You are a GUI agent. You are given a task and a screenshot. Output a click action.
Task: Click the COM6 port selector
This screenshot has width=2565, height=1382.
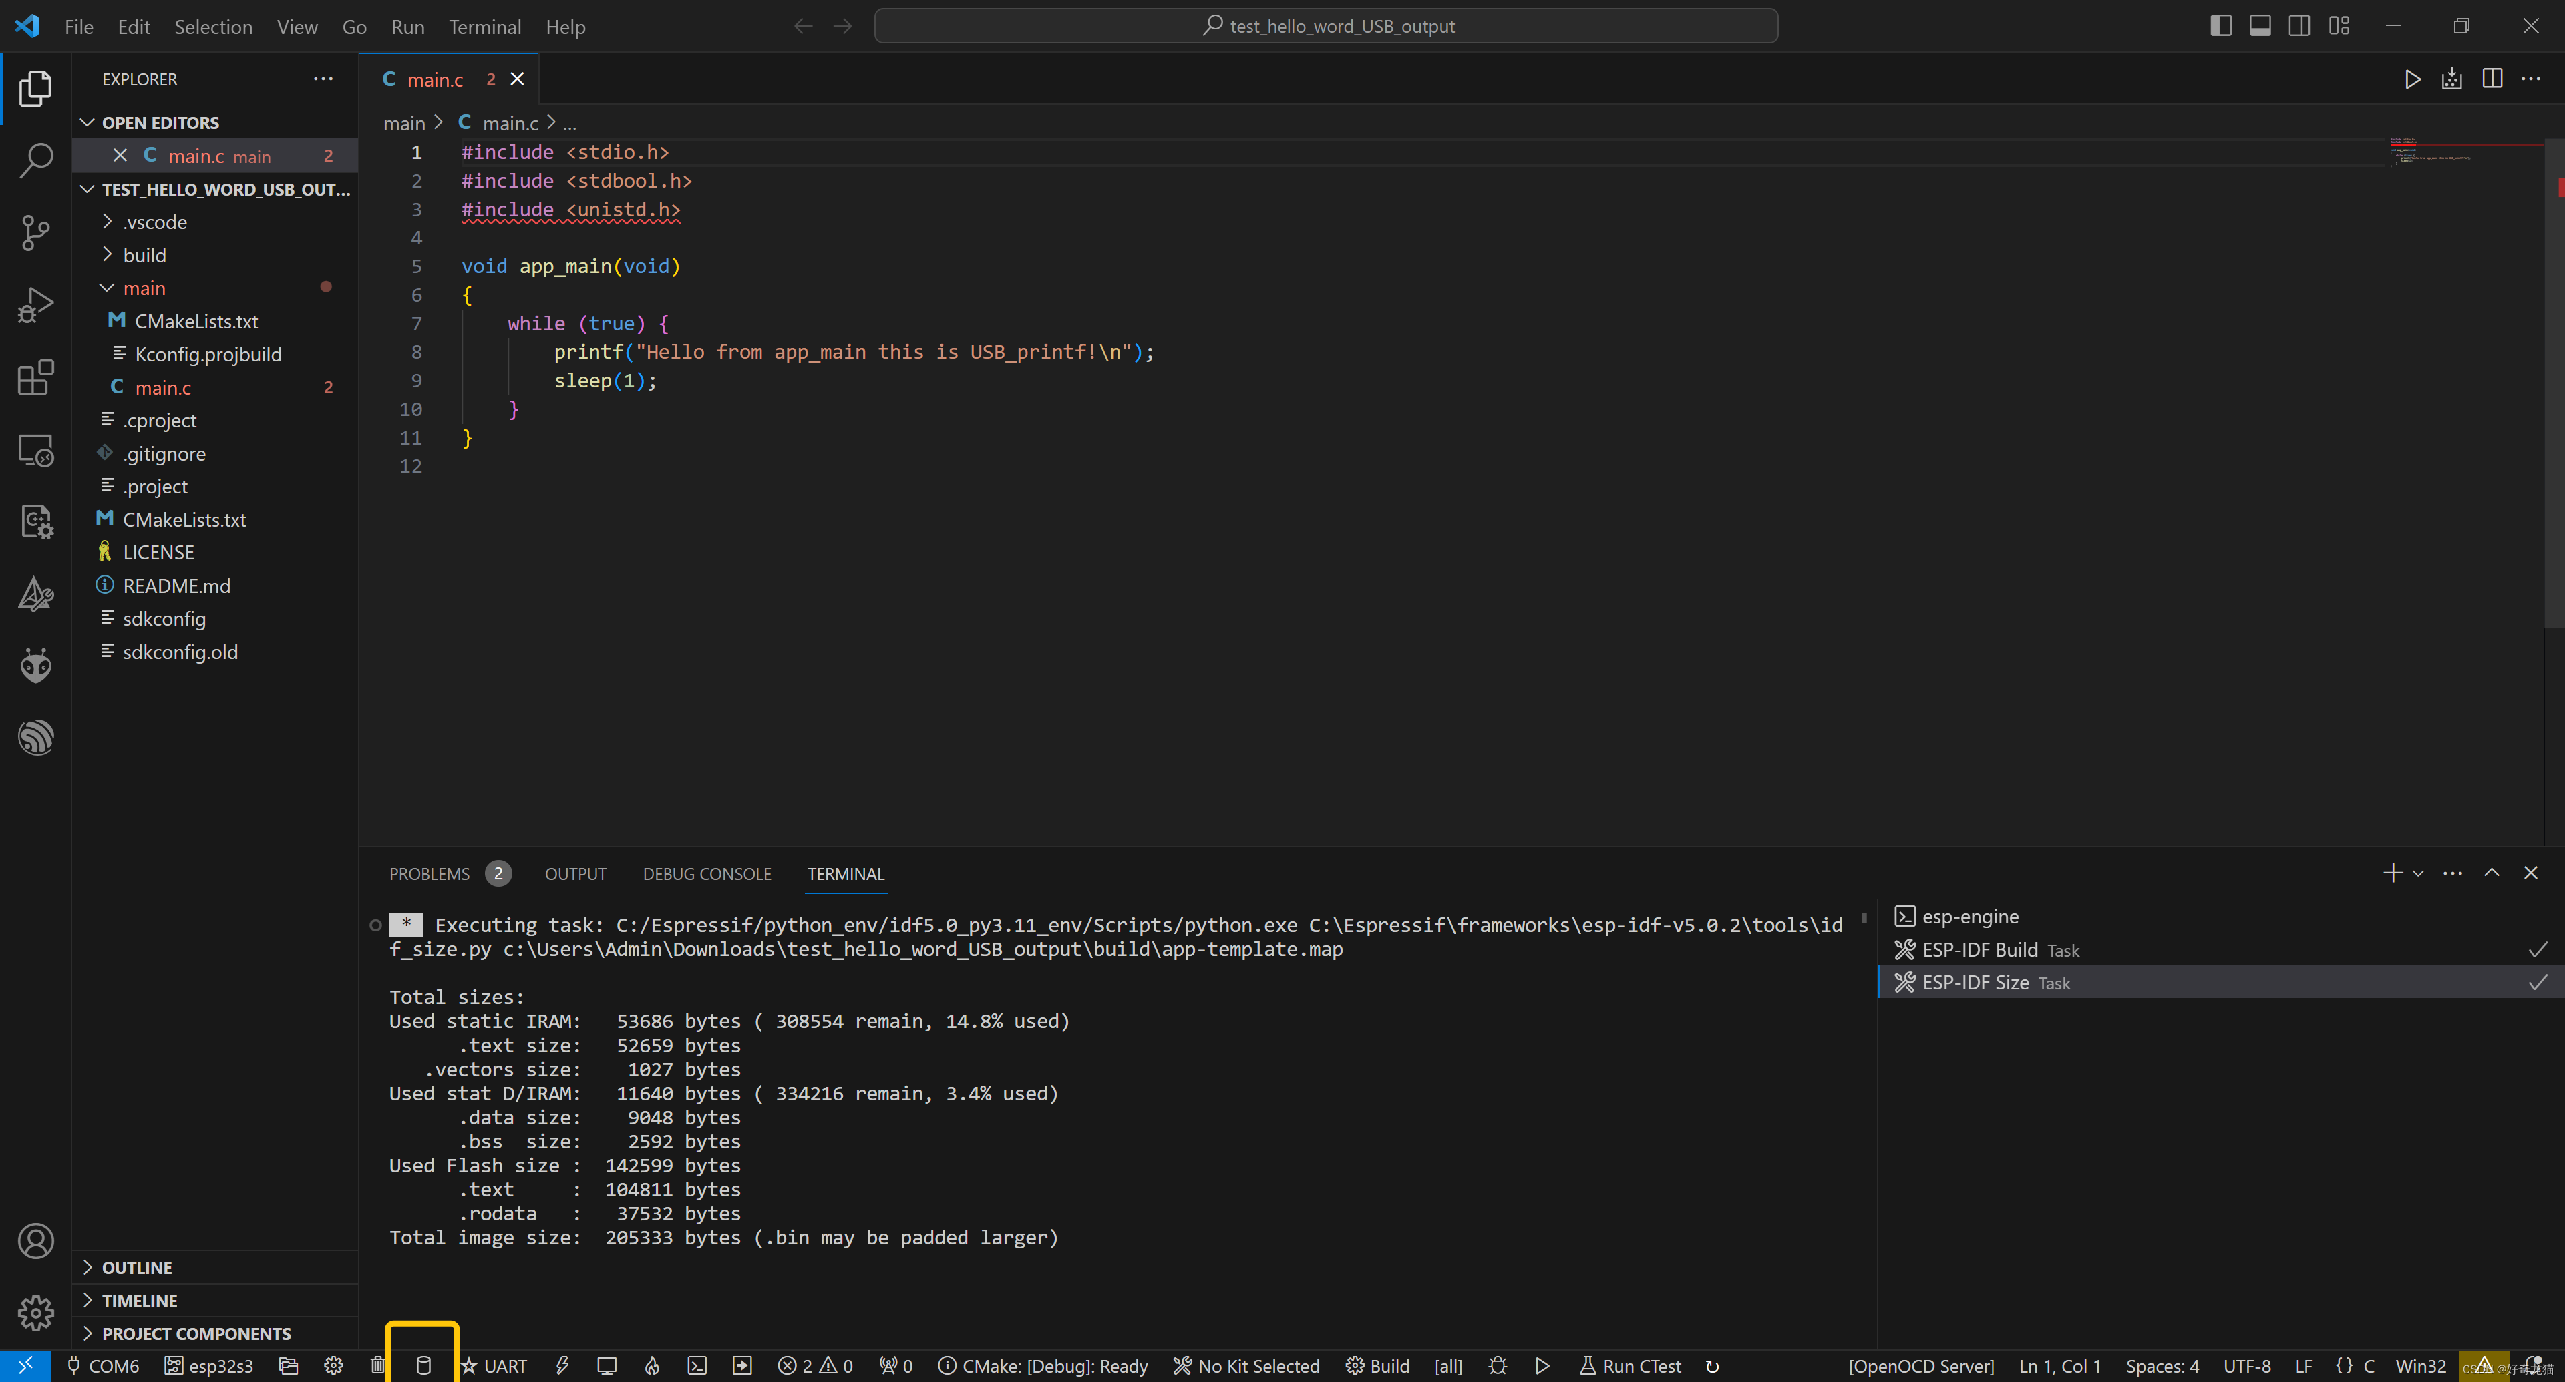click(x=103, y=1366)
